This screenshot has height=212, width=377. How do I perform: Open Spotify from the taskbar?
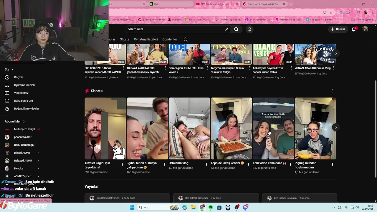click(211, 207)
